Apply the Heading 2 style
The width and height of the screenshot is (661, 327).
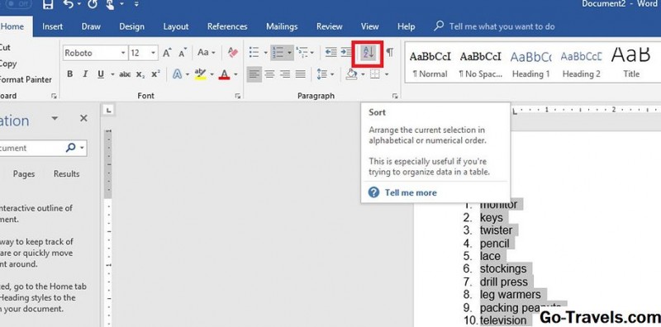coord(581,63)
